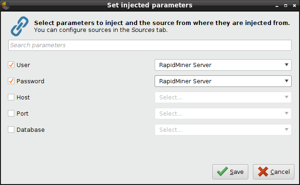Click the chain link icon
Screen dimensions: 300x185
click(x=19, y=27)
